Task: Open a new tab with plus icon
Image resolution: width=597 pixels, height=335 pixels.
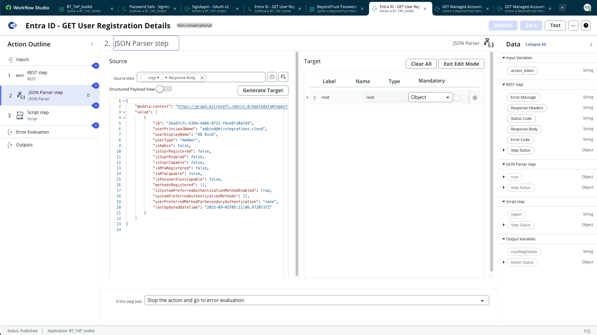Action: pyautogui.click(x=562, y=8)
